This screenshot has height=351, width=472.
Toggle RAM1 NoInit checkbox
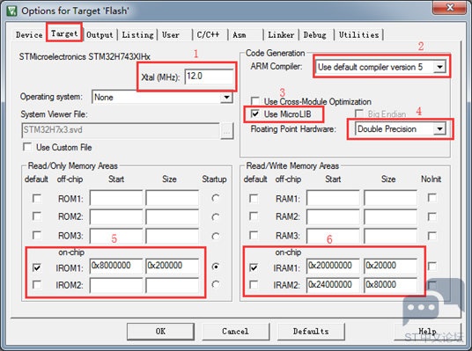(x=432, y=198)
